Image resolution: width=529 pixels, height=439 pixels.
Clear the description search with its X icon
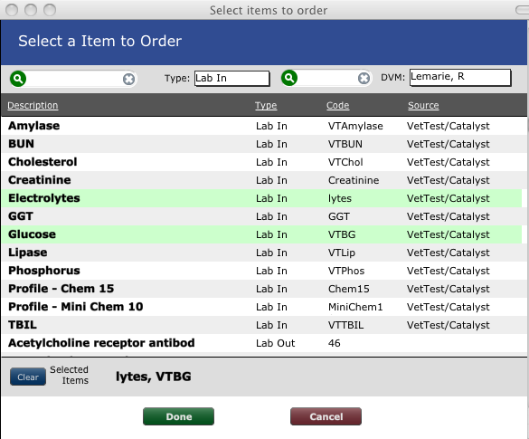pos(128,79)
